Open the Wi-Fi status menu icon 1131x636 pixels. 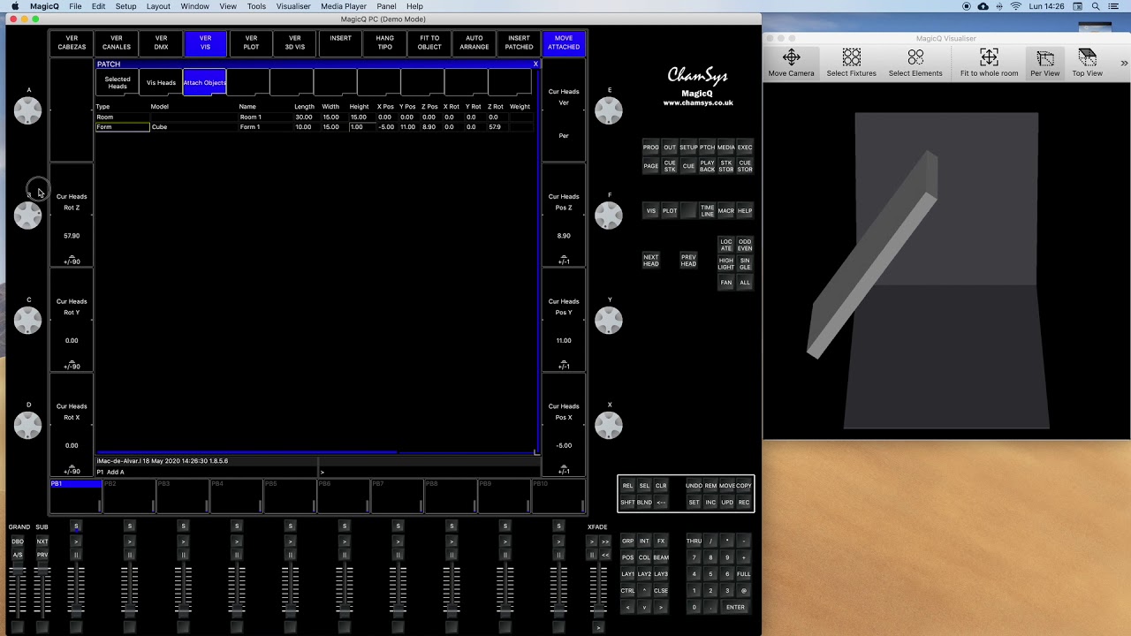coord(1016,6)
